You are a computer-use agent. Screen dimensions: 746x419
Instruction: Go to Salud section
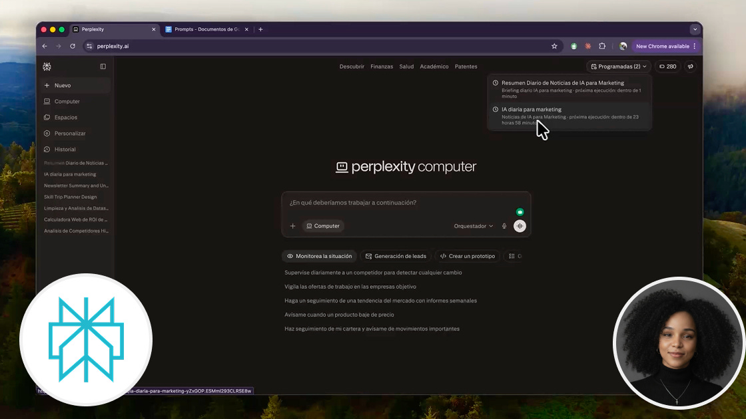click(x=406, y=67)
